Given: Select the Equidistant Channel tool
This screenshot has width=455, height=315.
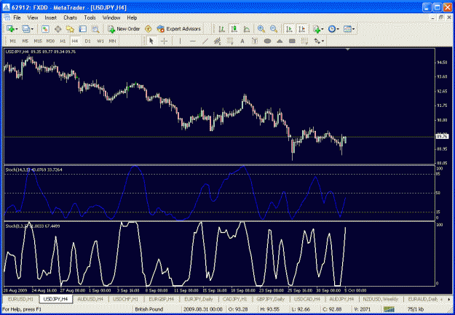Looking at the screenshot, I should pos(218,41).
